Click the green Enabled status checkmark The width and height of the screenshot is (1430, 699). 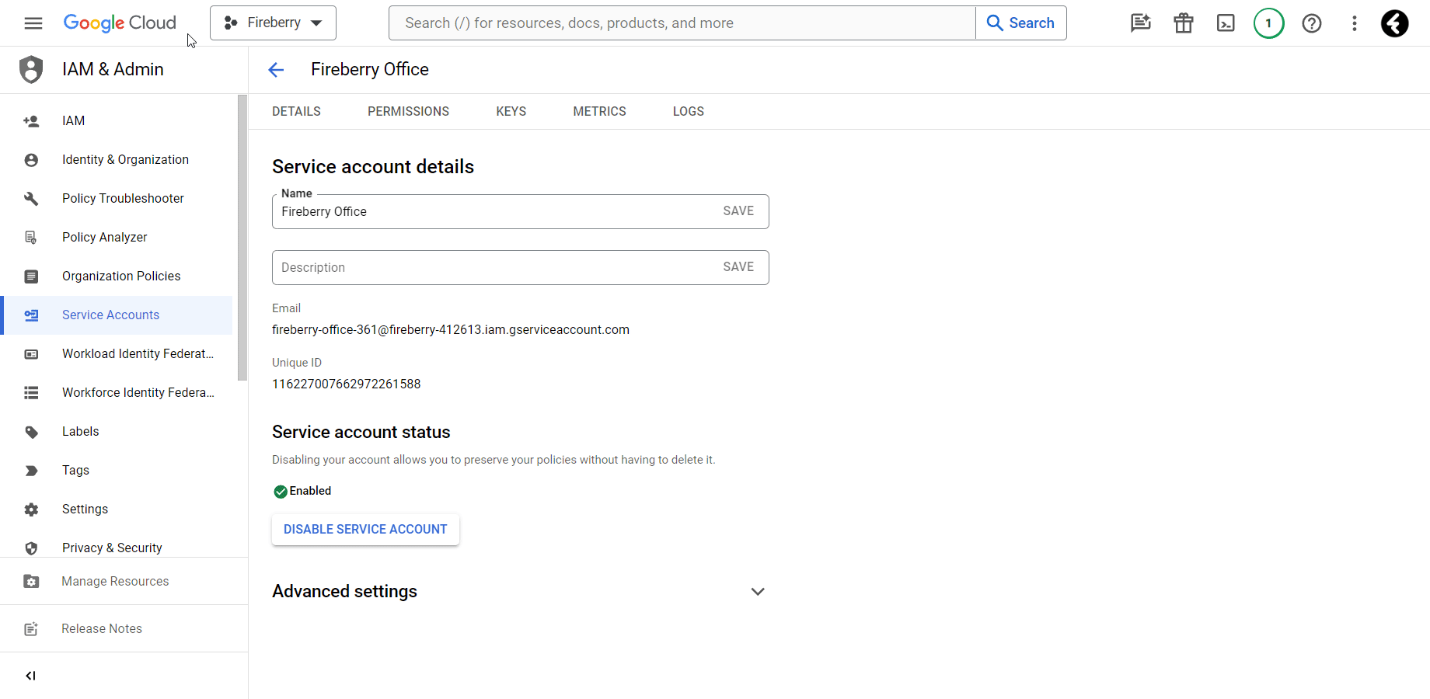coord(281,492)
